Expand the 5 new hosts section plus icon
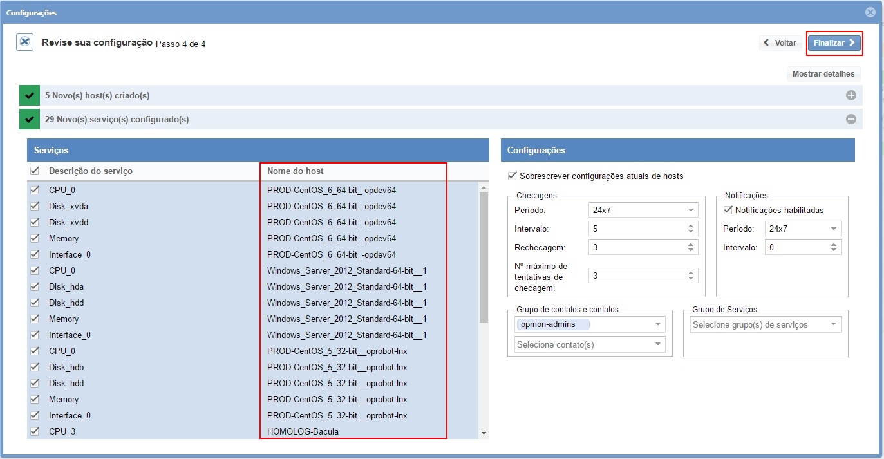Screen dimensions: 884x459 coord(851,95)
